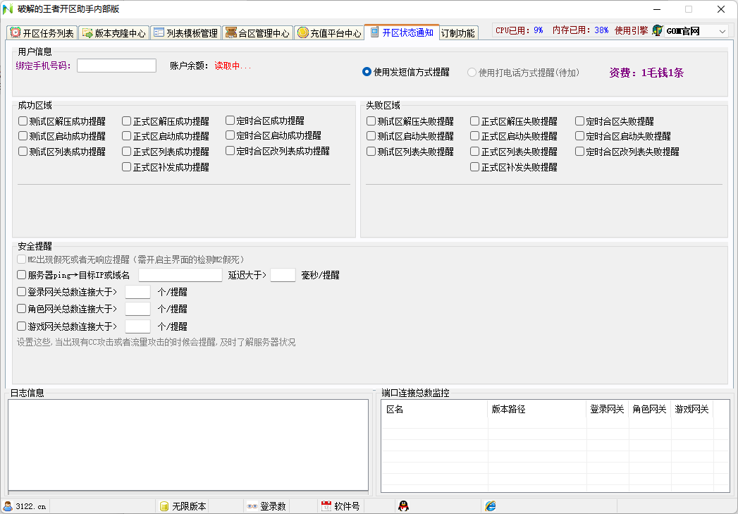The width and height of the screenshot is (738, 514).
Task: Click the QQ penguin icon in status bar
Action: [403, 506]
